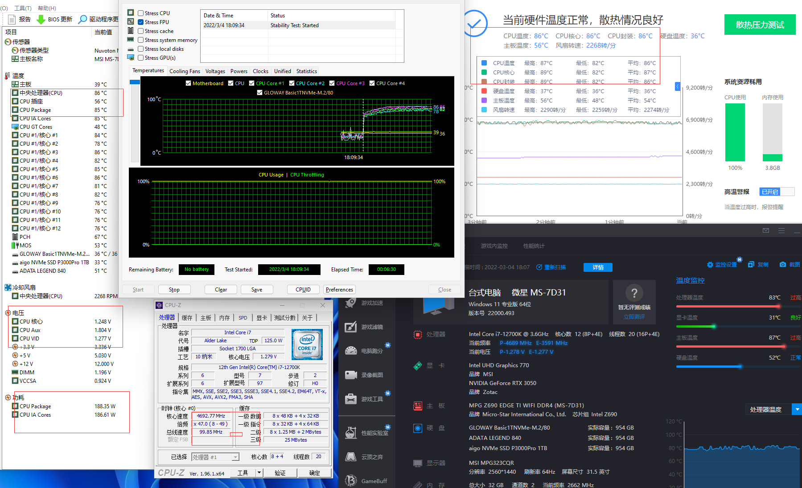The image size is (802, 488).
Task: Click the screenshot camera icon top right
Action: coord(782,265)
